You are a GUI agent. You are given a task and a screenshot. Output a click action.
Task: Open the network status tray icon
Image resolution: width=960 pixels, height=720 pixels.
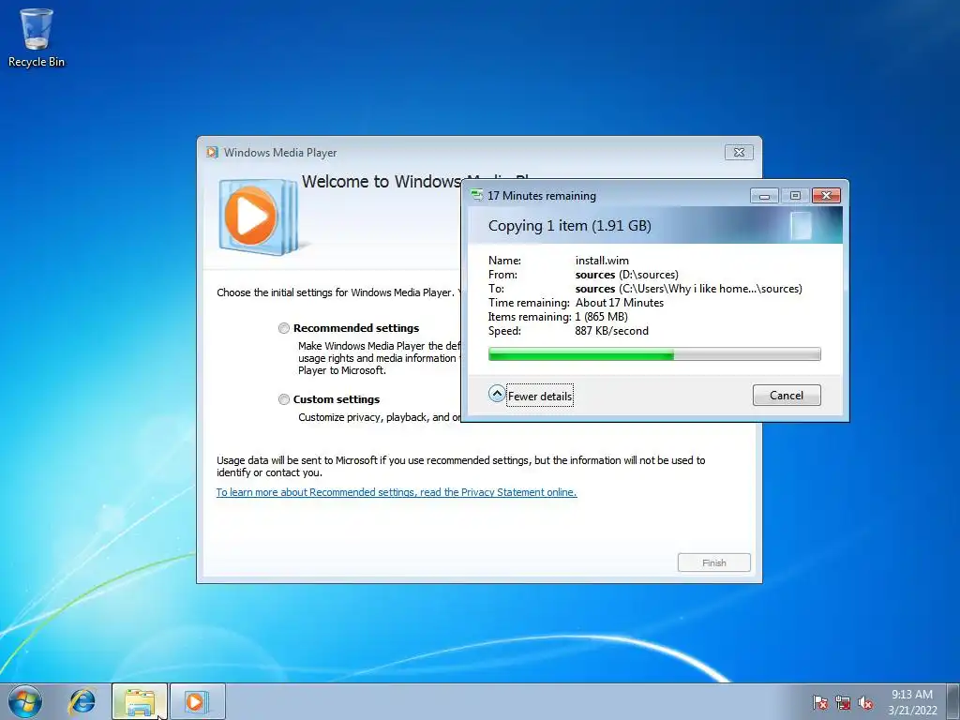(843, 702)
